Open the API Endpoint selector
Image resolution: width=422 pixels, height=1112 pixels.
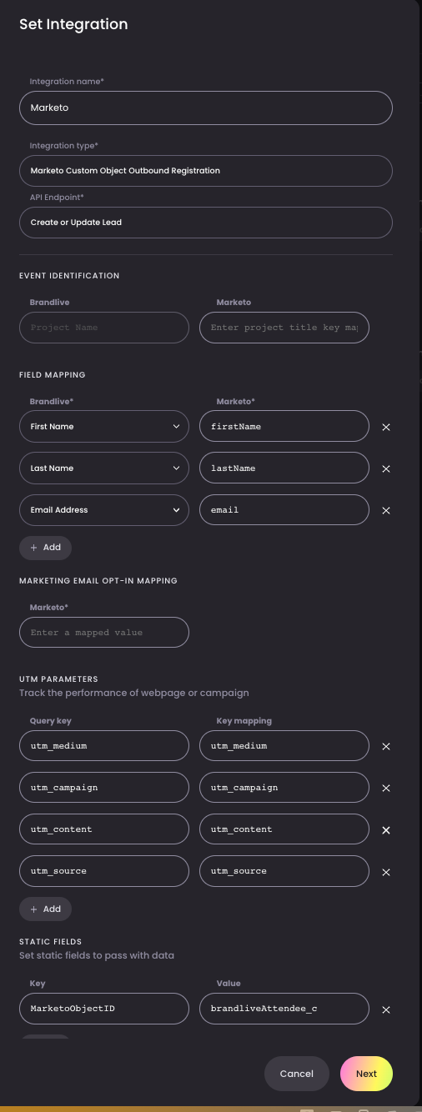(x=206, y=223)
